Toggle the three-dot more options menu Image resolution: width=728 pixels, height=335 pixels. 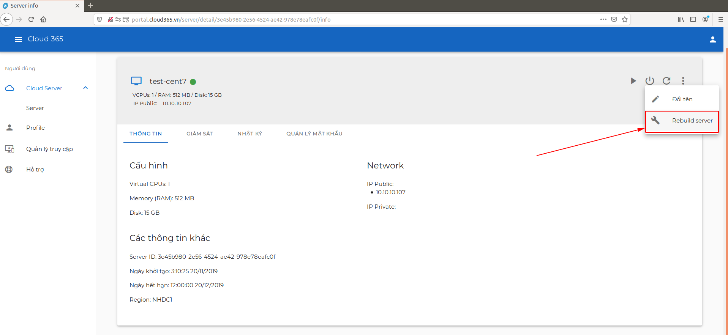pos(683,81)
